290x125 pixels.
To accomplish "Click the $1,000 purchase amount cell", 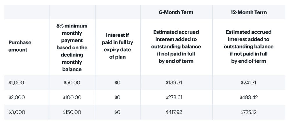I will (16, 82).
